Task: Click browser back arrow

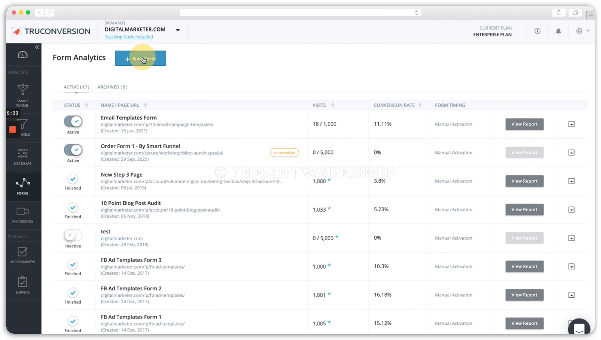Action: click(x=40, y=13)
